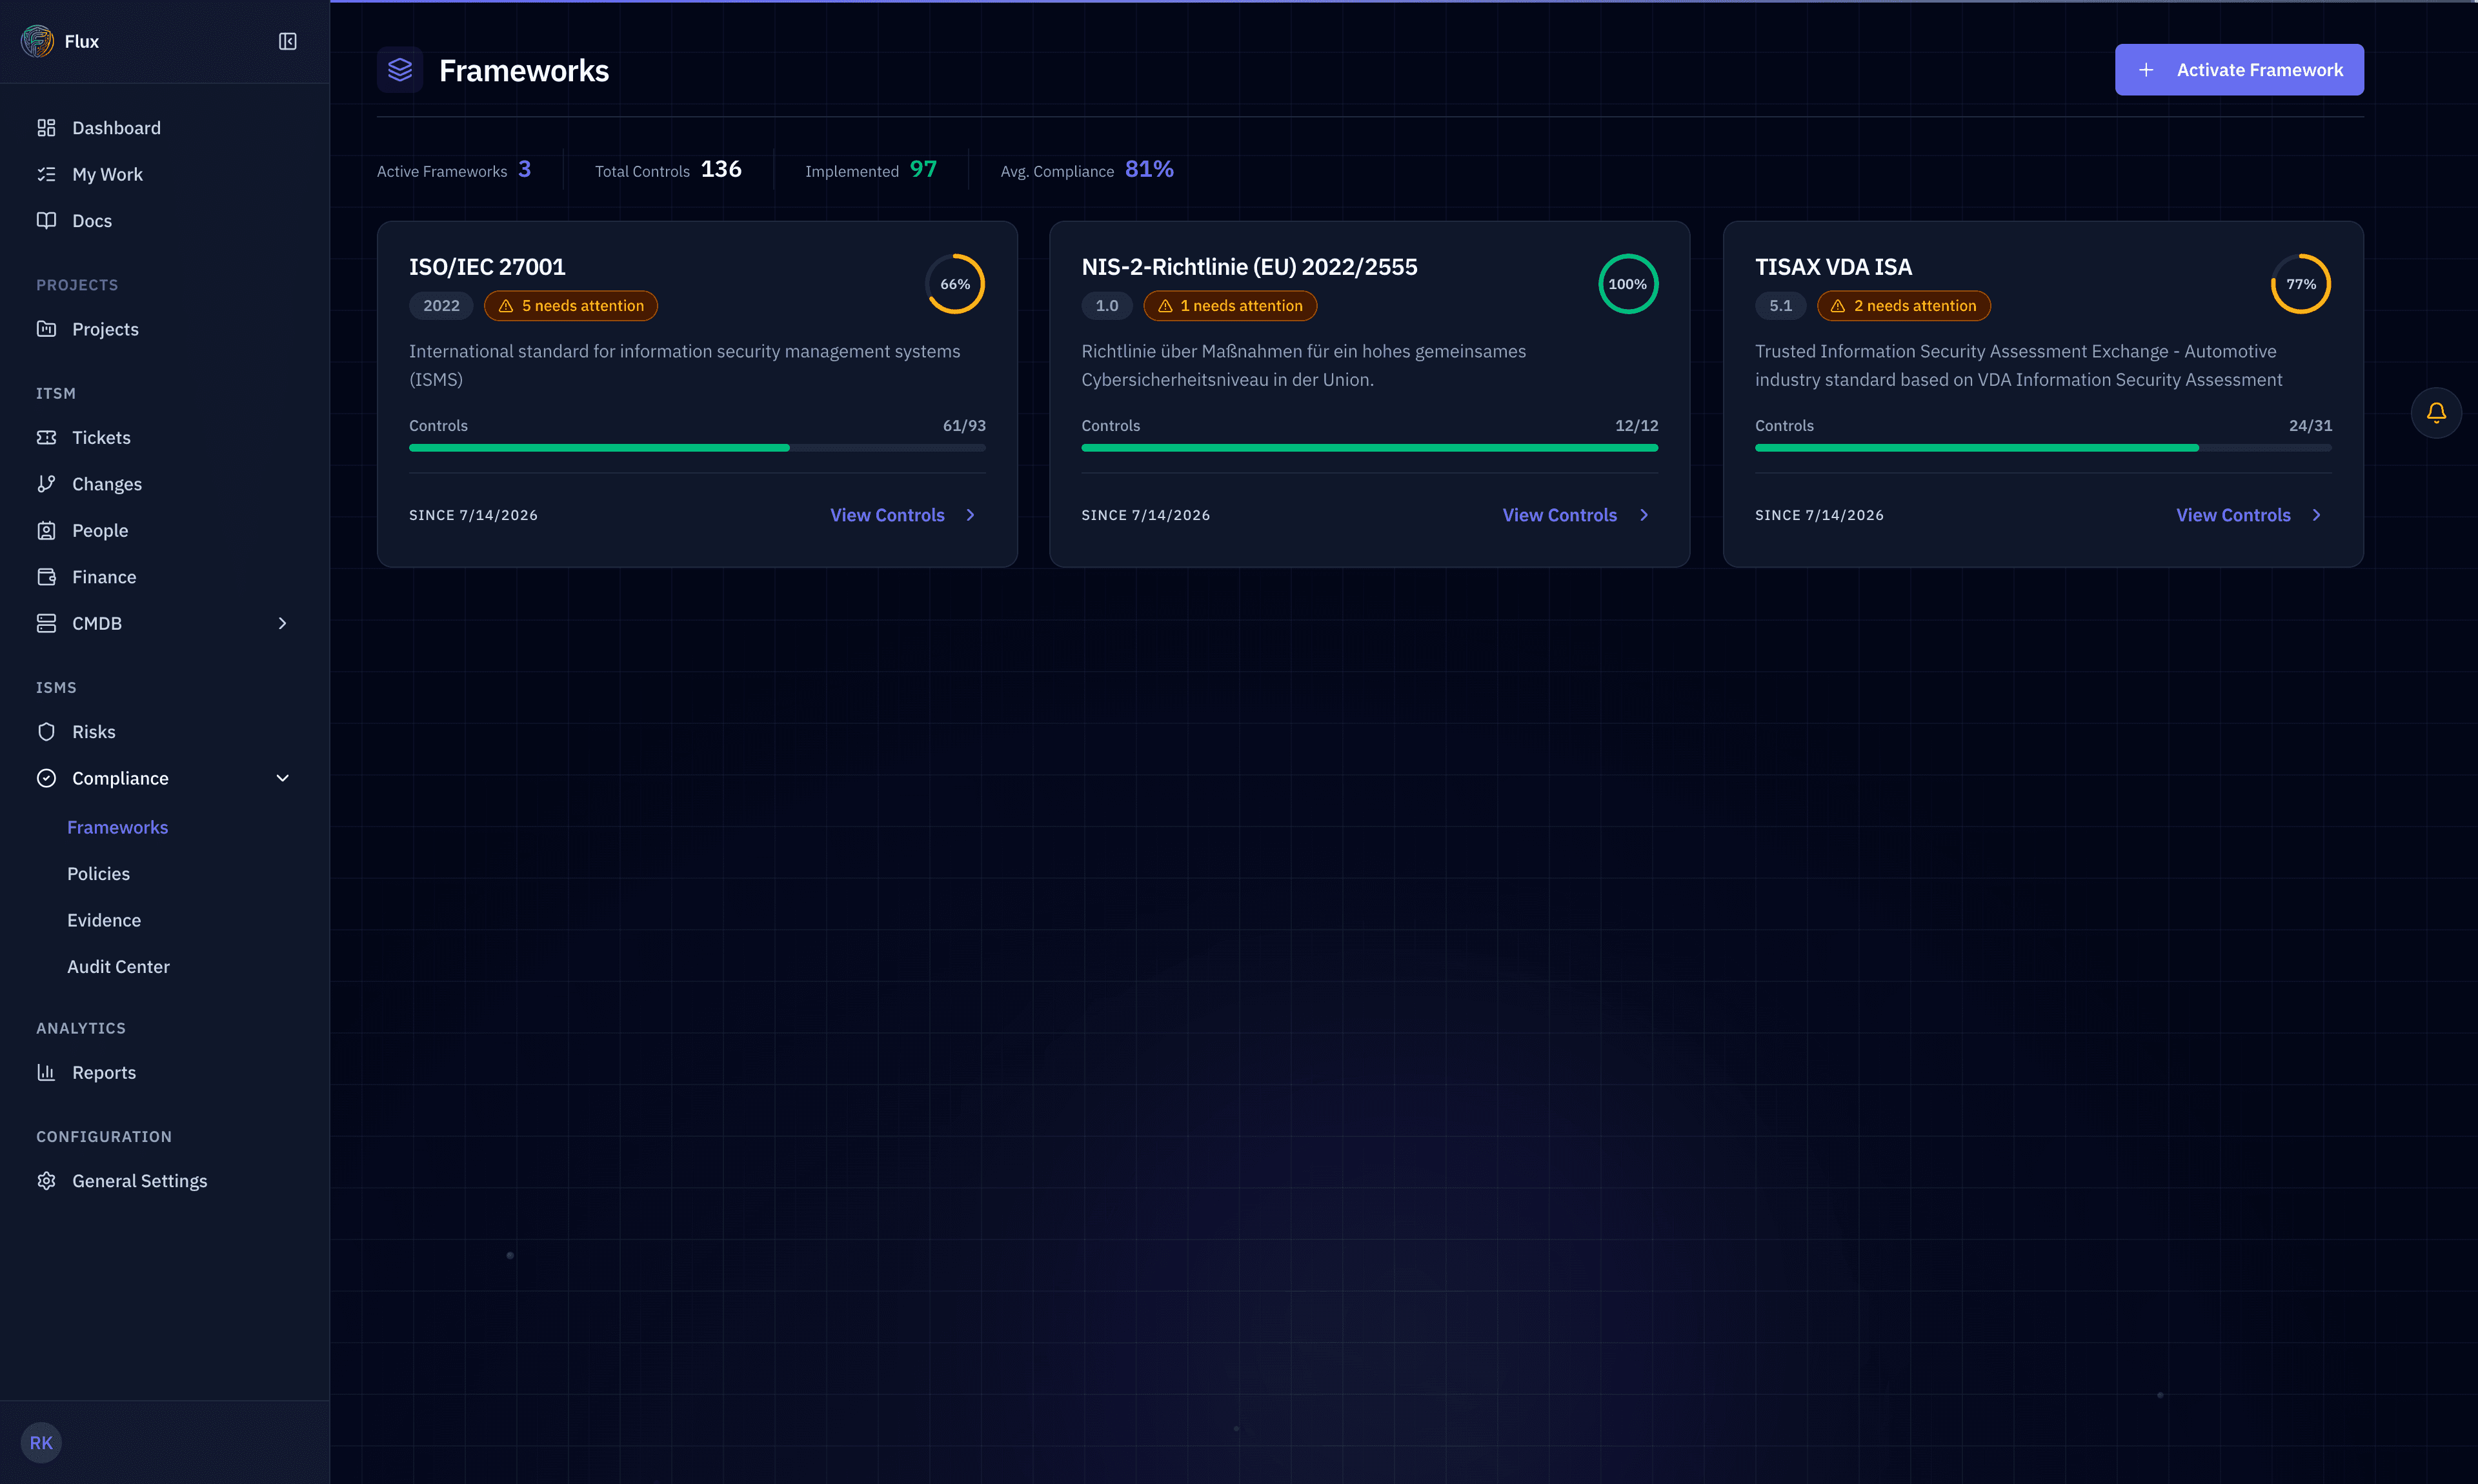Click the Risks shield icon
Image resolution: width=2478 pixels, height=1484 pixels.
coord(46,732)
